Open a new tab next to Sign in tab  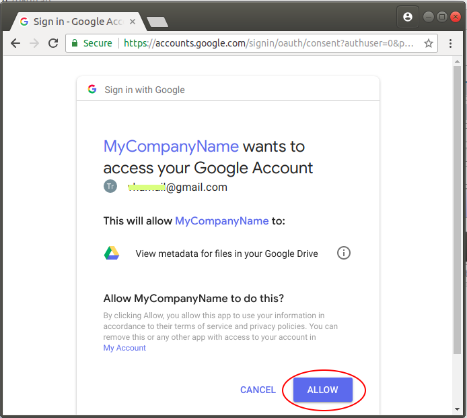(157, 22)
